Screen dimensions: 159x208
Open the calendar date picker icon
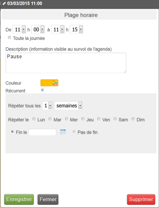(x=63, y=132)
